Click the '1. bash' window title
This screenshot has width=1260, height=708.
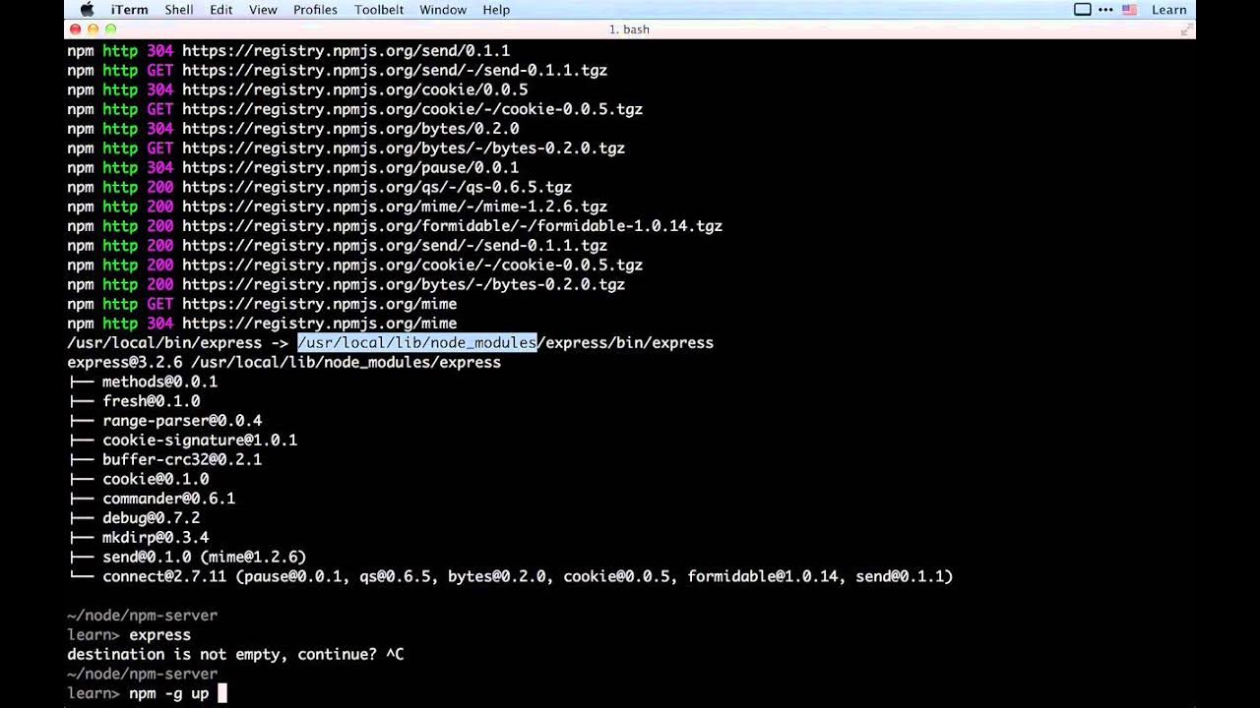(x=629, y=29)
